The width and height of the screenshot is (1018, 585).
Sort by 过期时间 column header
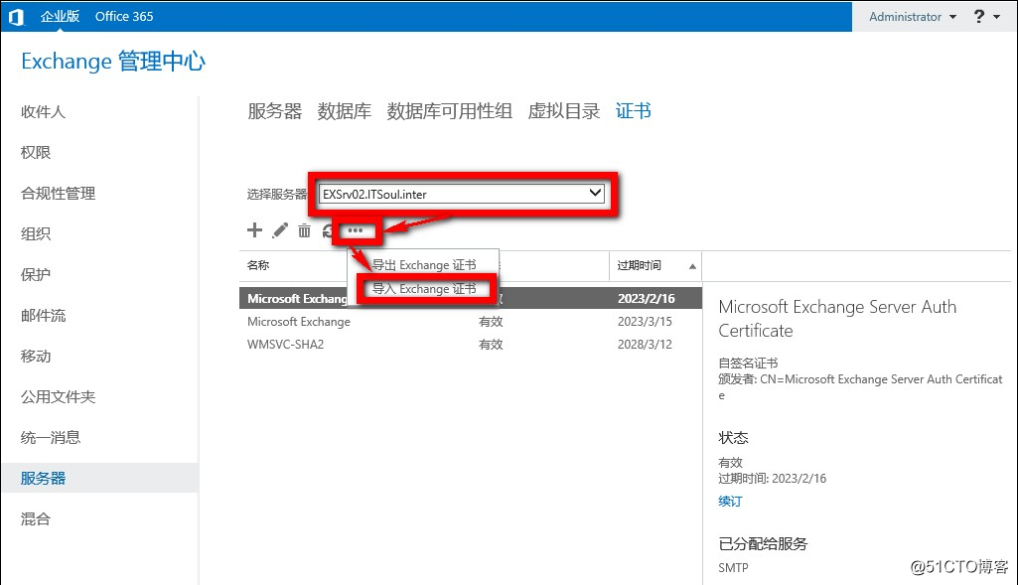tap(655, 265)
